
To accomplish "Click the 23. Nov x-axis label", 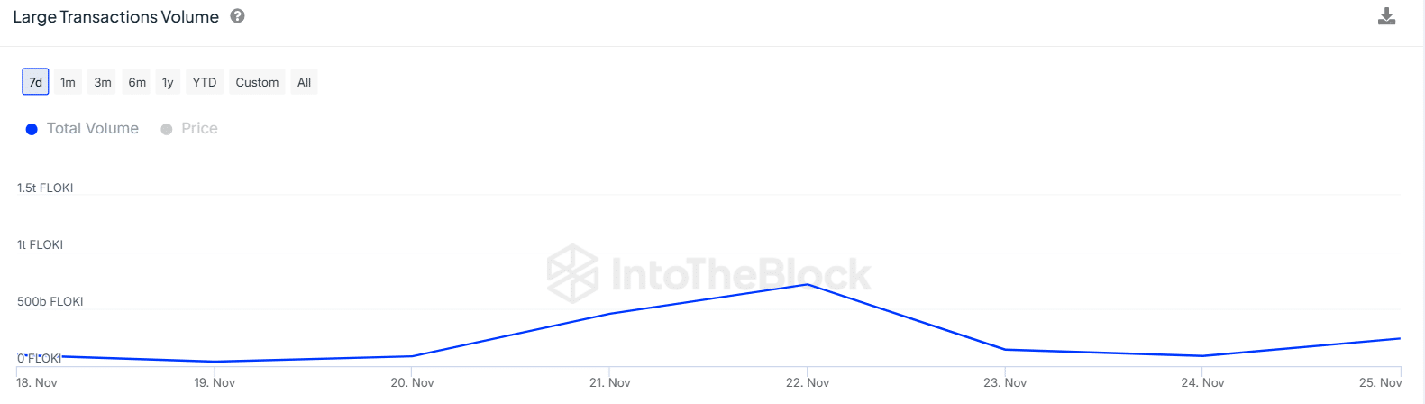I will pyautogui.click(x=1005, y=382).
